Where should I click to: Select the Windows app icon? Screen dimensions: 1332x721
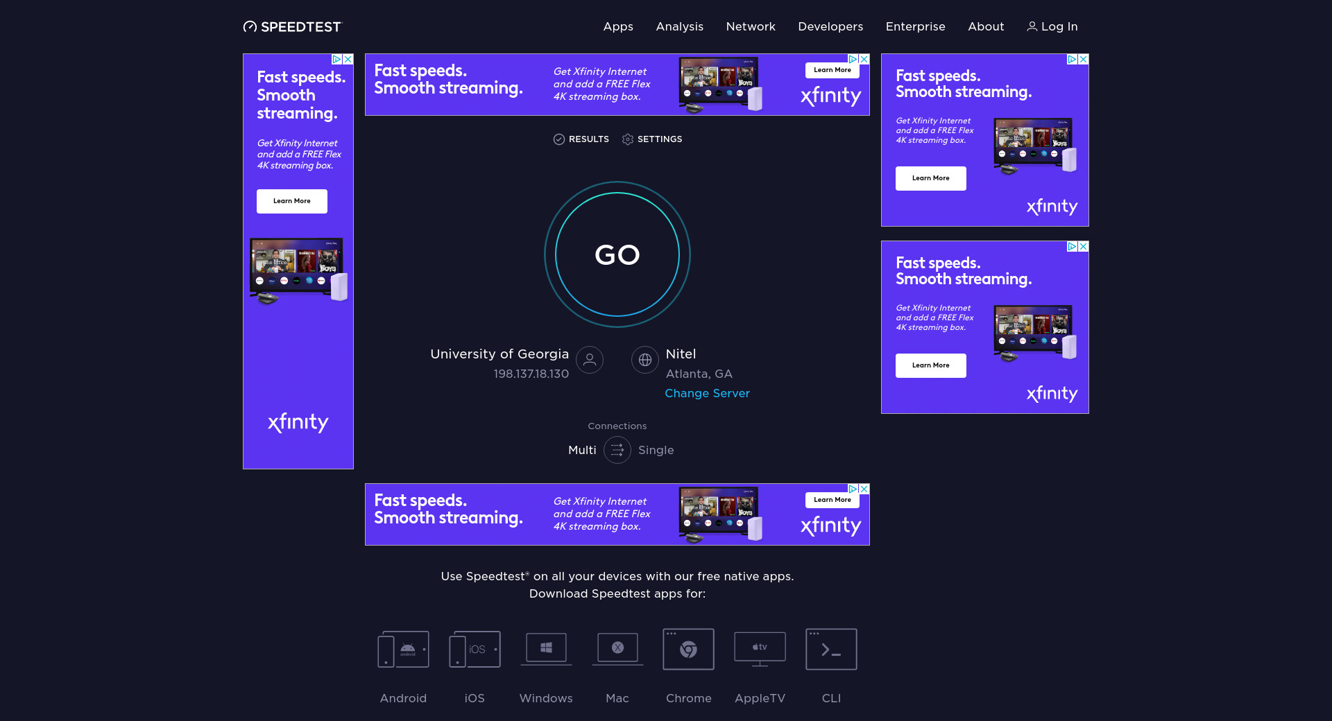click(546, 650)
